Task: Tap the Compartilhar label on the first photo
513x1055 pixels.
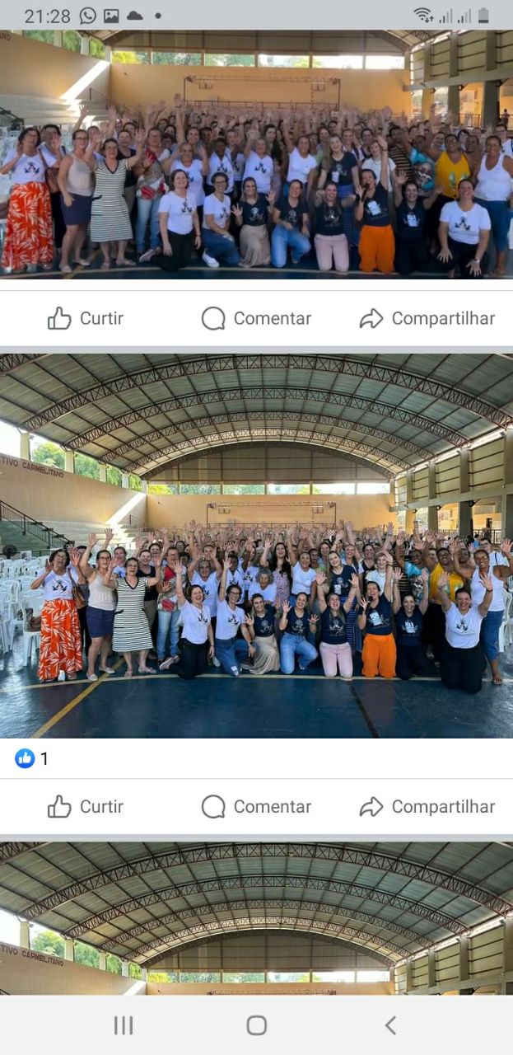Action: click(x=443, y=318)
